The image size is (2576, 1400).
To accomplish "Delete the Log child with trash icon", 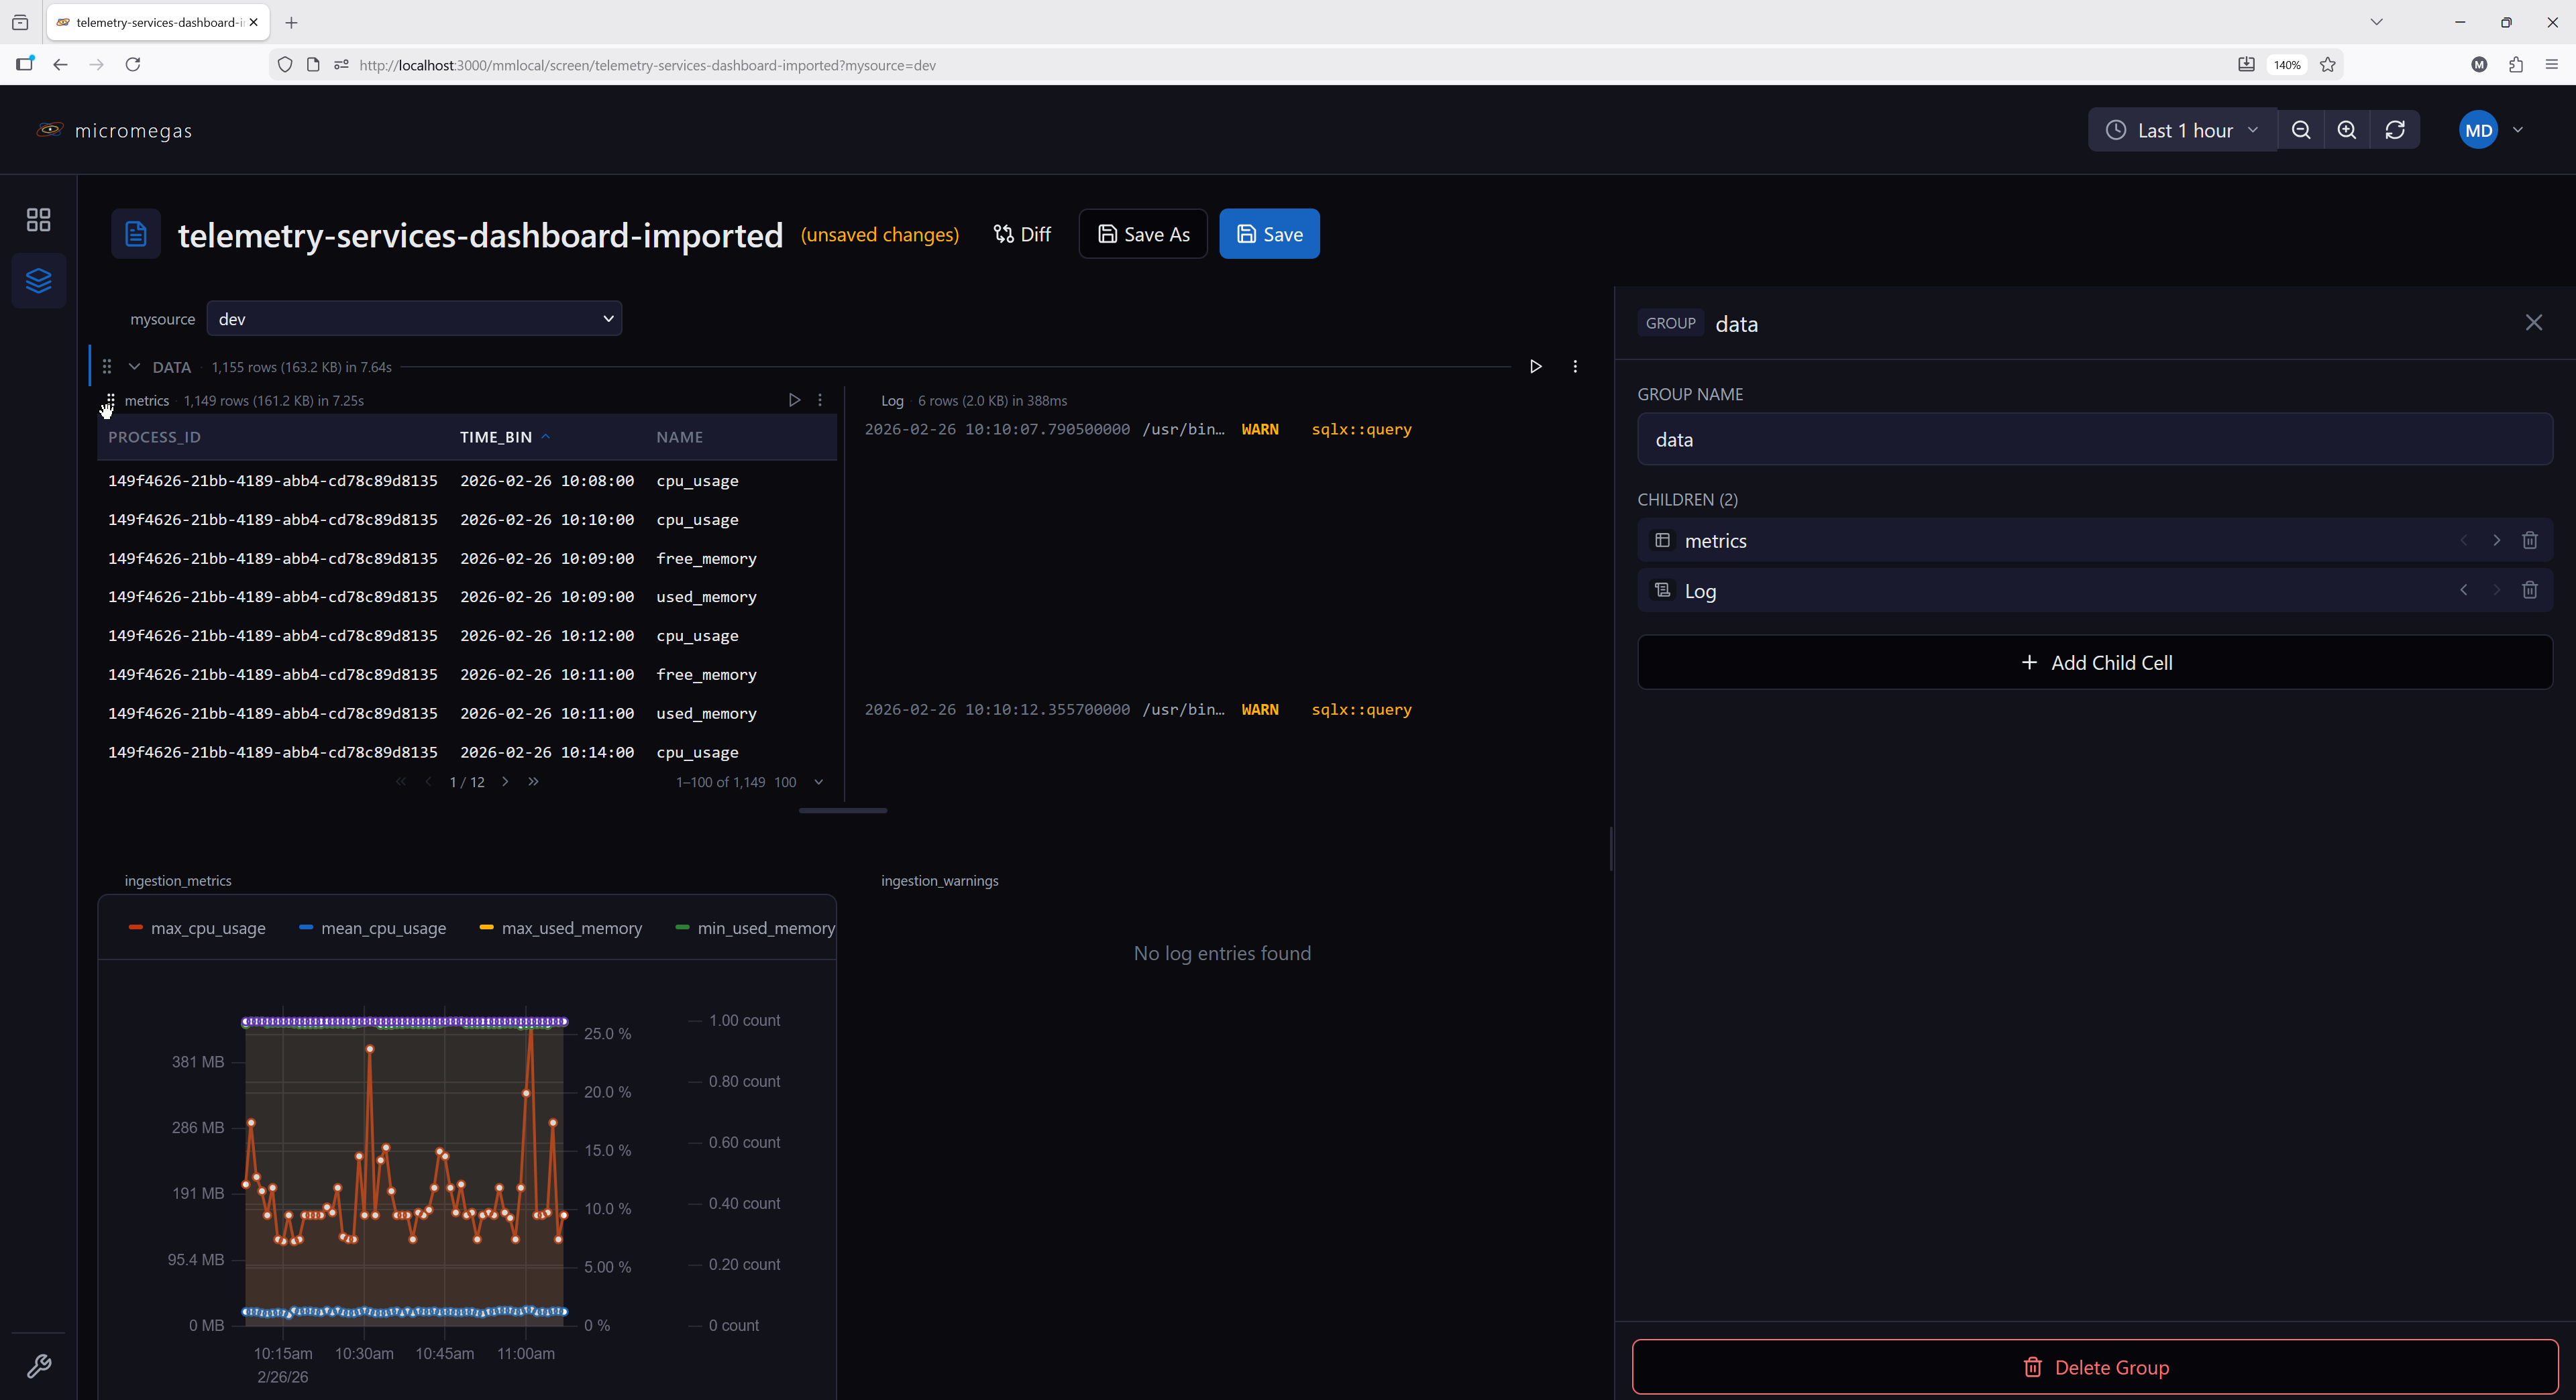I will click(2530, 591).
